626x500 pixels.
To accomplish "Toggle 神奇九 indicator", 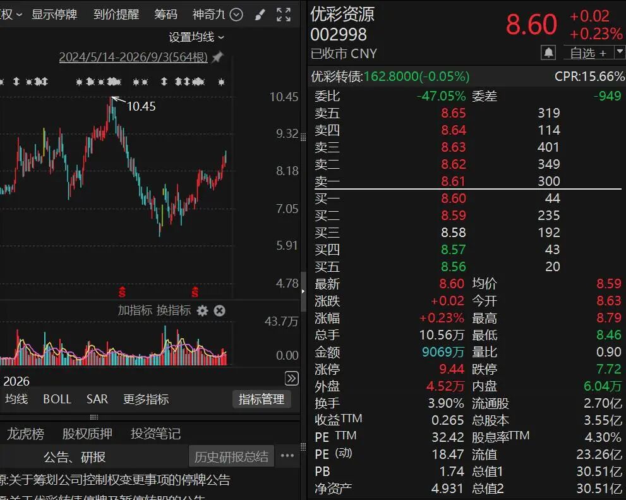I will pos(209,15).
